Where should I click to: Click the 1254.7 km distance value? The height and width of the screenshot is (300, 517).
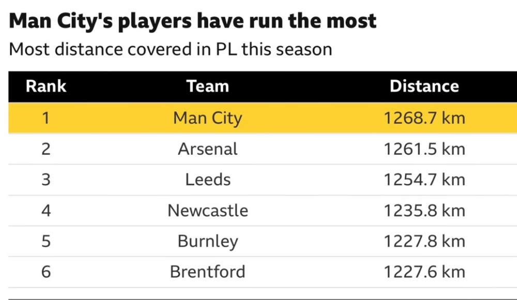pyautogui.click(x=424, y=179)
